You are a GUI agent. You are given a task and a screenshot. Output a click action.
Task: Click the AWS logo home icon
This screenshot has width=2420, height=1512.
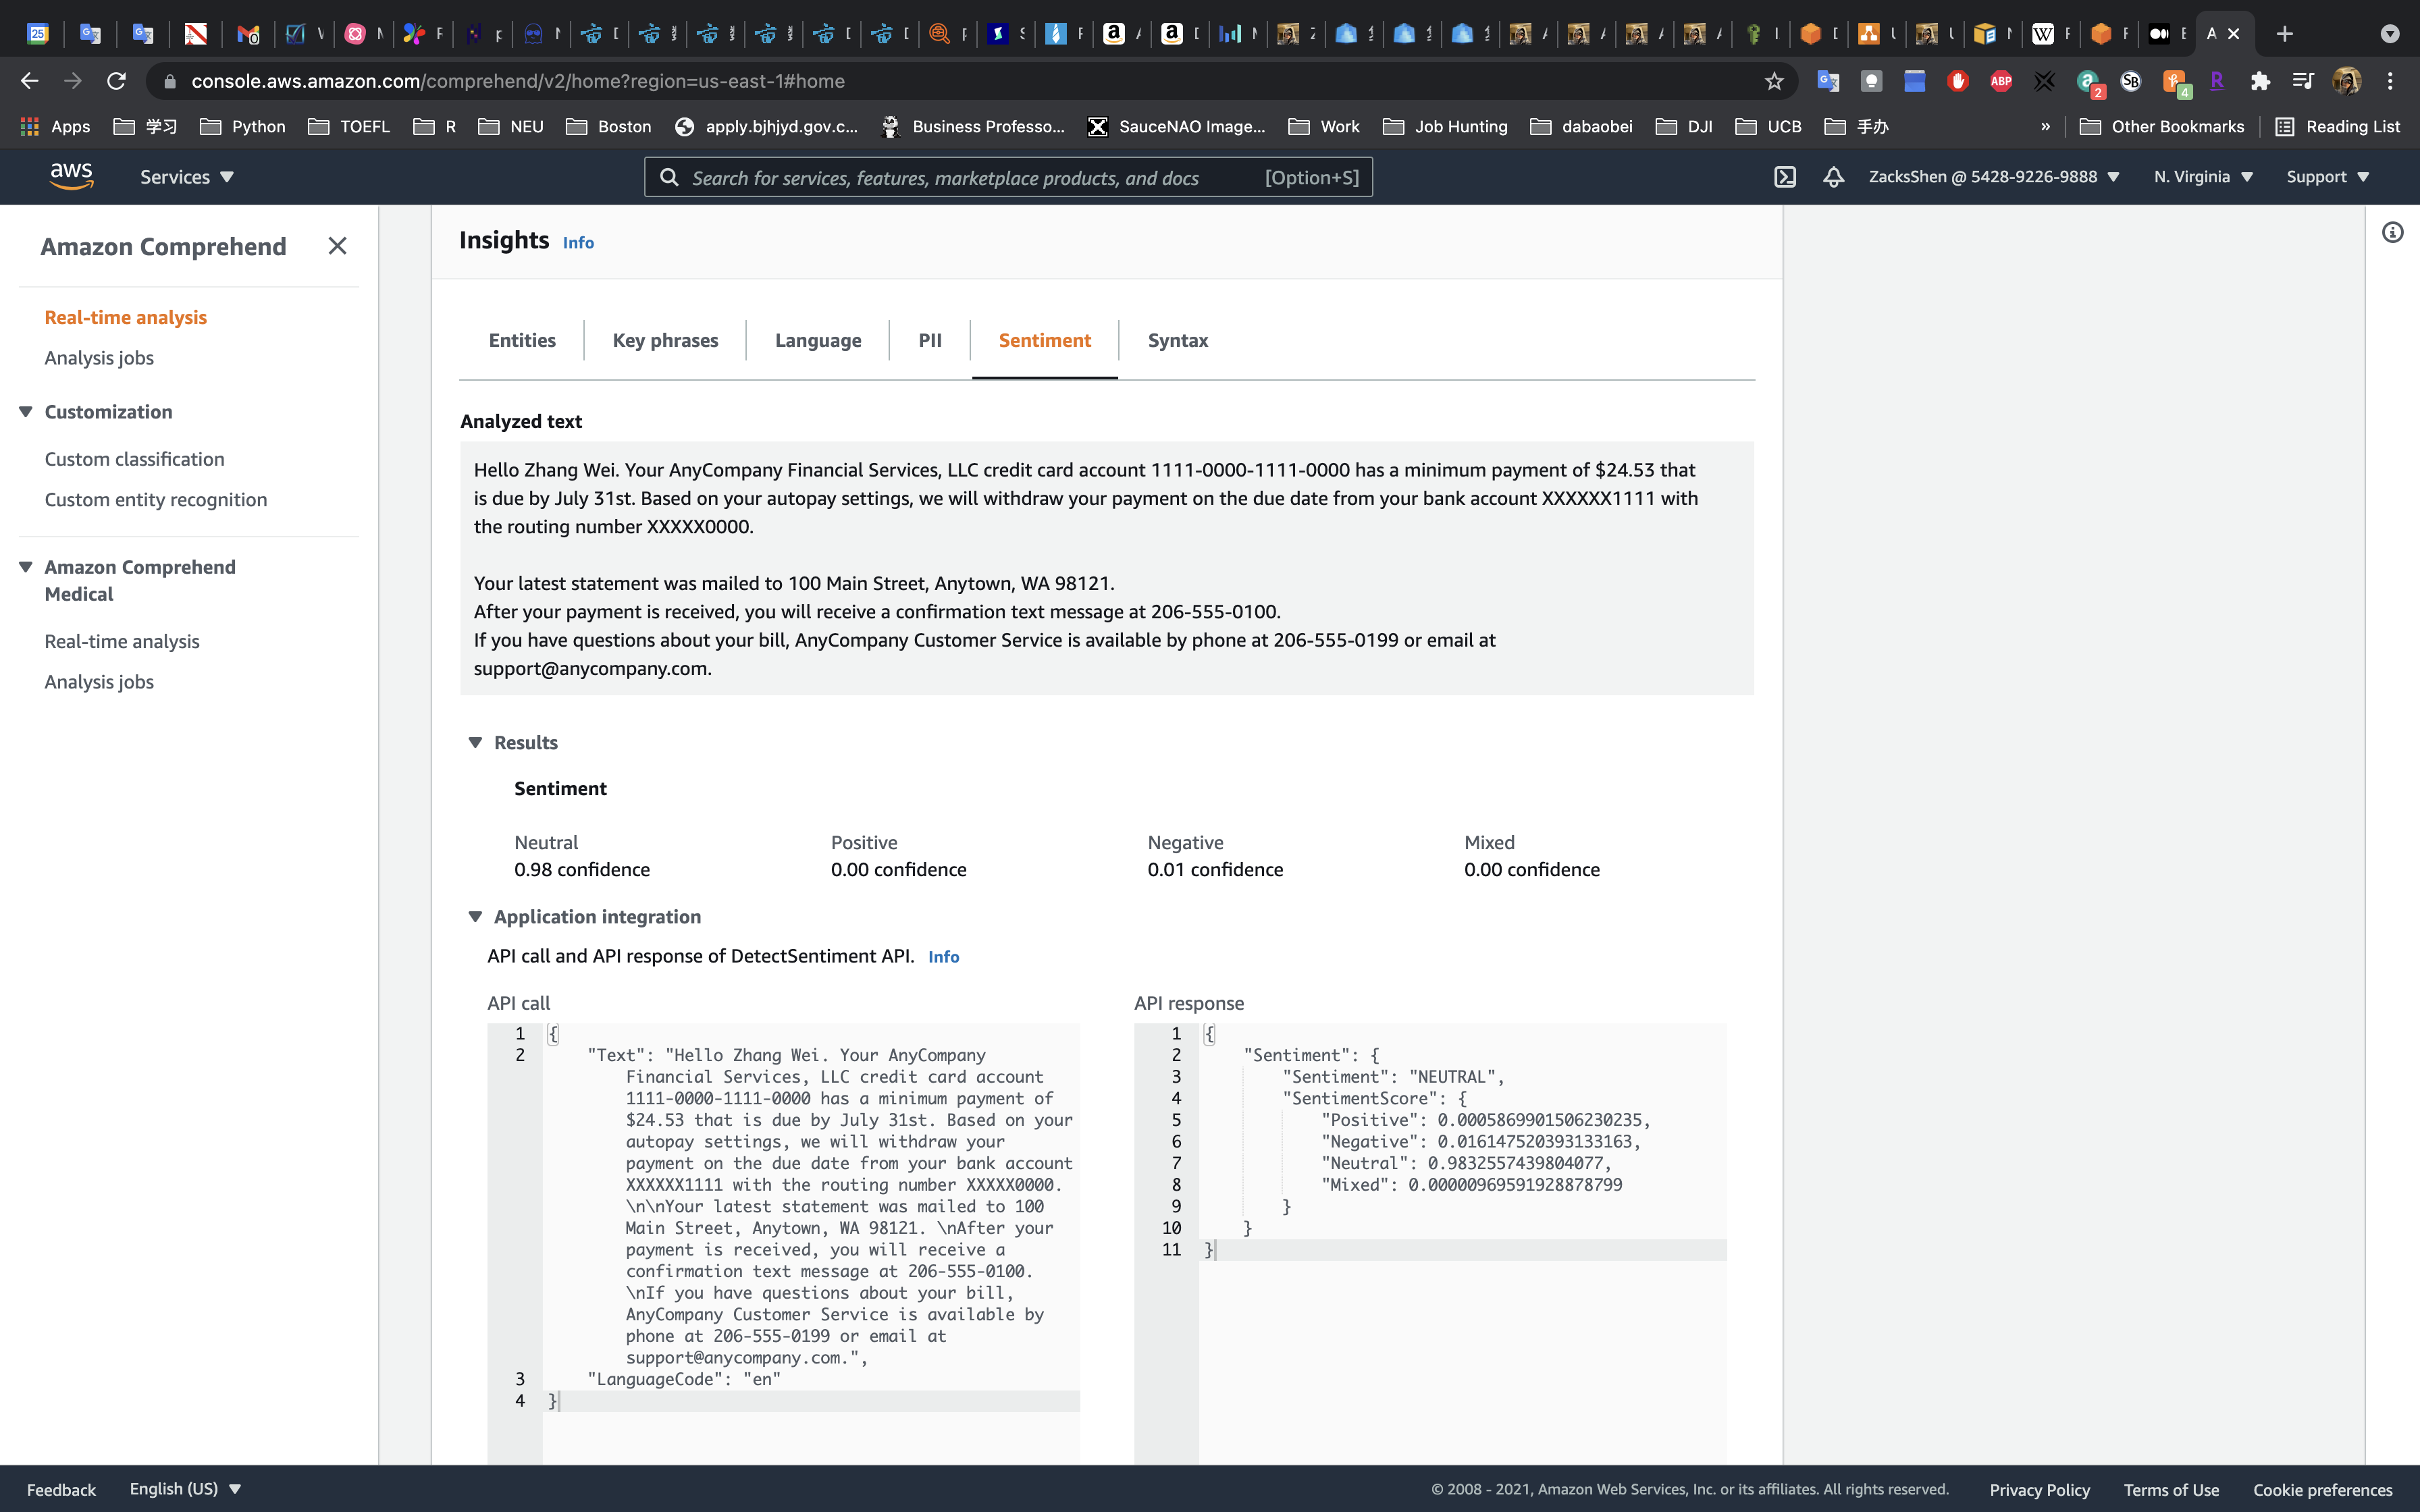point(72,176)
